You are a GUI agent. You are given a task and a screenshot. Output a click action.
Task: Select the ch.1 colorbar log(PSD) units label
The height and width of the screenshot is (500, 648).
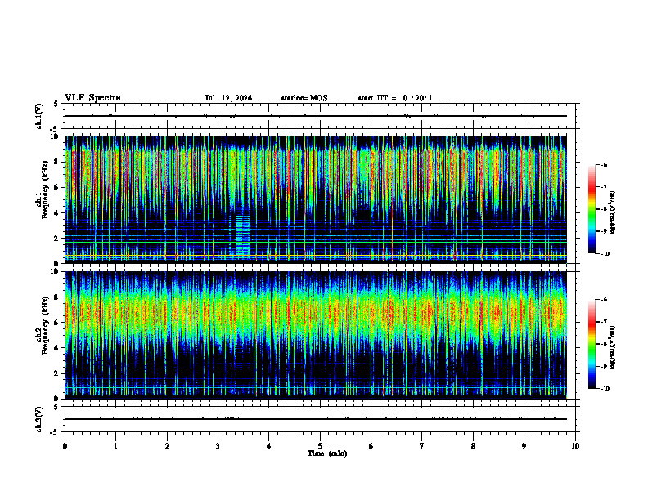612,213
